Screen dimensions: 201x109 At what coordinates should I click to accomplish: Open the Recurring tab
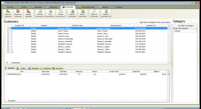52,7
